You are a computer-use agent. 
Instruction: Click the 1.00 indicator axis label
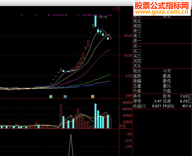click(x=129, y=134)
